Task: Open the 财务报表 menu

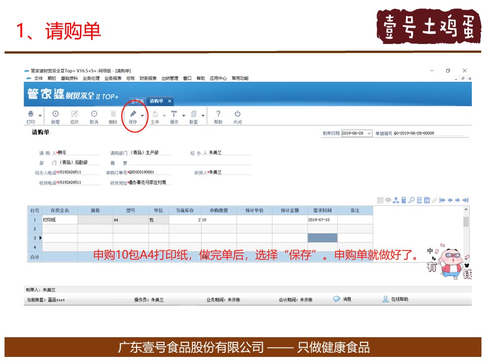Action: [x=148, y=78]
